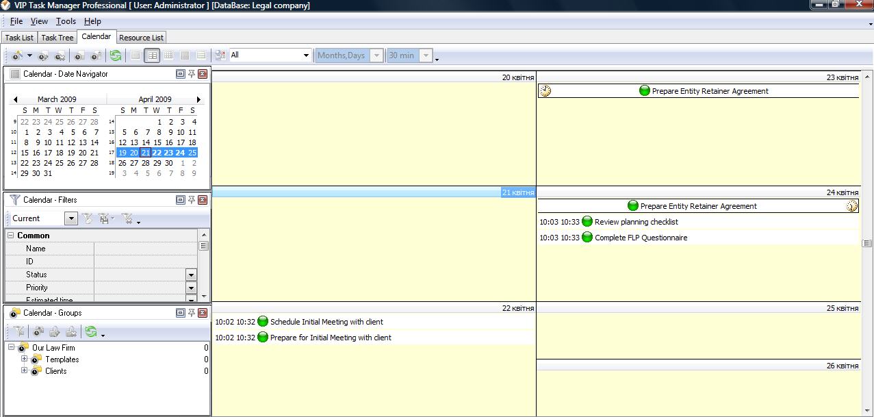Select the Schedule Initial Meeting with client task
This screenshot has height=417, width=874.
(x=326, y=322)
